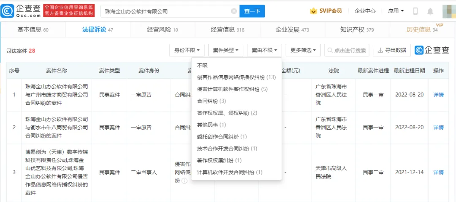The image size is (456, 202).
Task: Open 身份不限 filter dropdown
Action: pyautogui.click(x=187, y=50)
